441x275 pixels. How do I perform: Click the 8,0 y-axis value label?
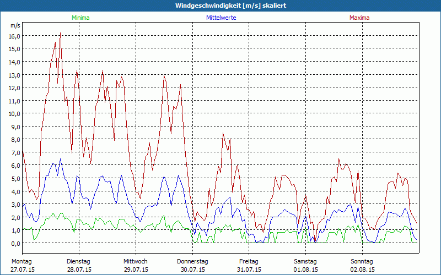16,140
